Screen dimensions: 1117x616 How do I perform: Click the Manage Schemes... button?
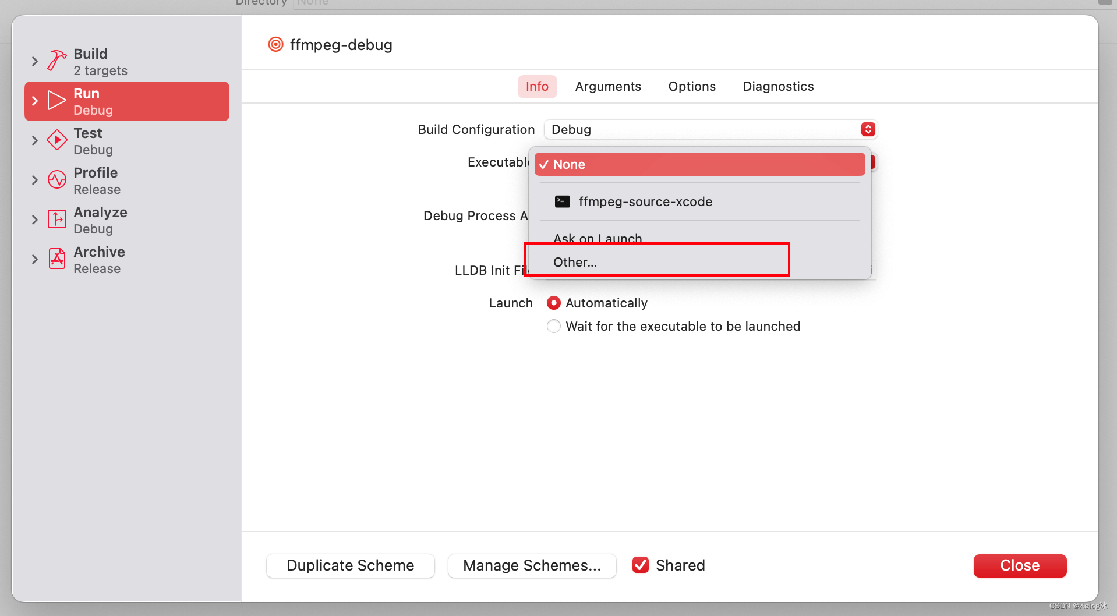[532, 565]
